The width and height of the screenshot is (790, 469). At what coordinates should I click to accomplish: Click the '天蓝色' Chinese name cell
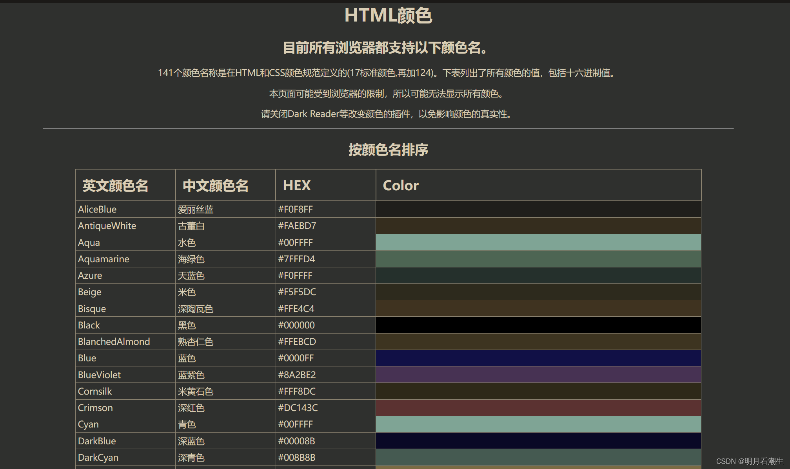click(x=225, y=275)
